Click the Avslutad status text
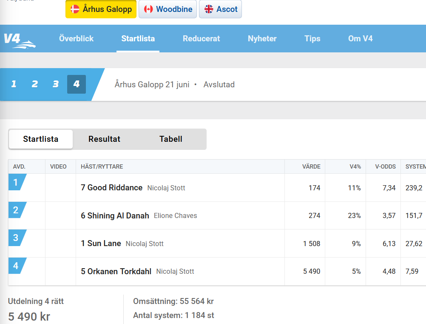Image resolution: width=426 pixels, height=324 pixels. [219, 85]
